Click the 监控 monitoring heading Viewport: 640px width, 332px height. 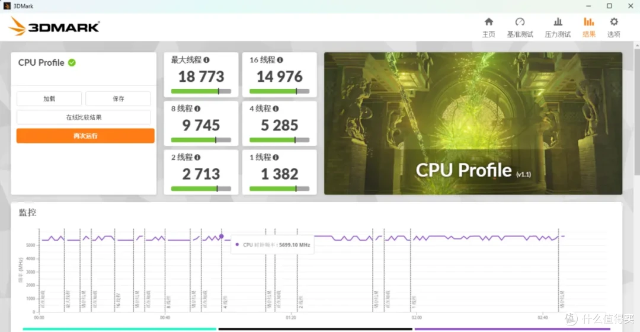[27, 212]
